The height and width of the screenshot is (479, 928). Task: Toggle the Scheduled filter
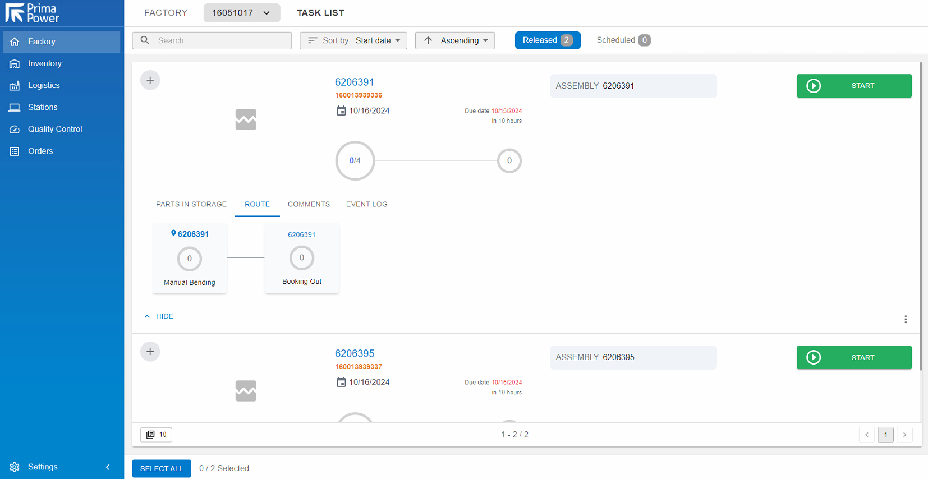coord(623,40)
